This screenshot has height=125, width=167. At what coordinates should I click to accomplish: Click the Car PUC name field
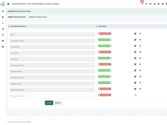[52, 53]
